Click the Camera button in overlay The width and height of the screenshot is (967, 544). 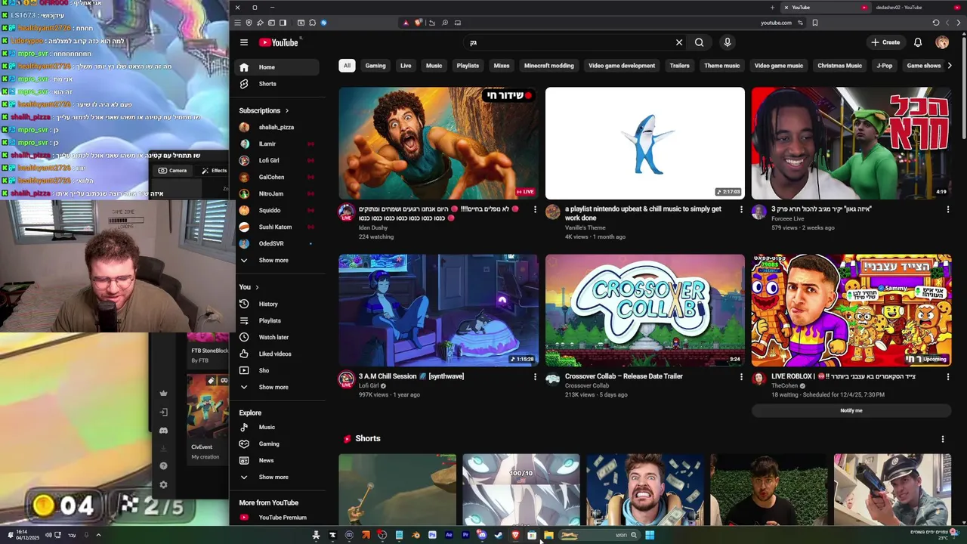click(x=173, y=171)
